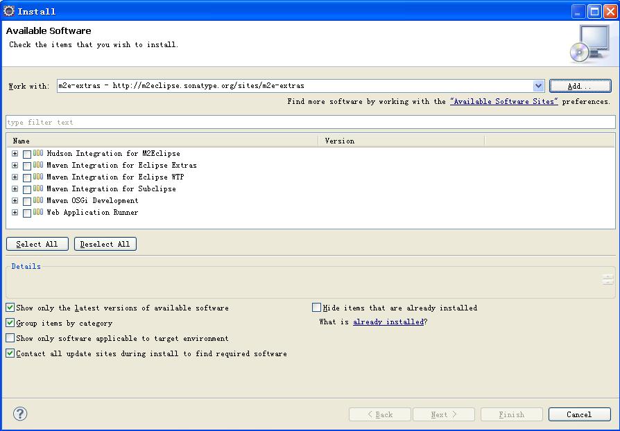This screenshot has width=620, height=431.
Task: Click the category icon beside Maven Integration for Eclipse WTP
Action: click(x=38, y=177)
